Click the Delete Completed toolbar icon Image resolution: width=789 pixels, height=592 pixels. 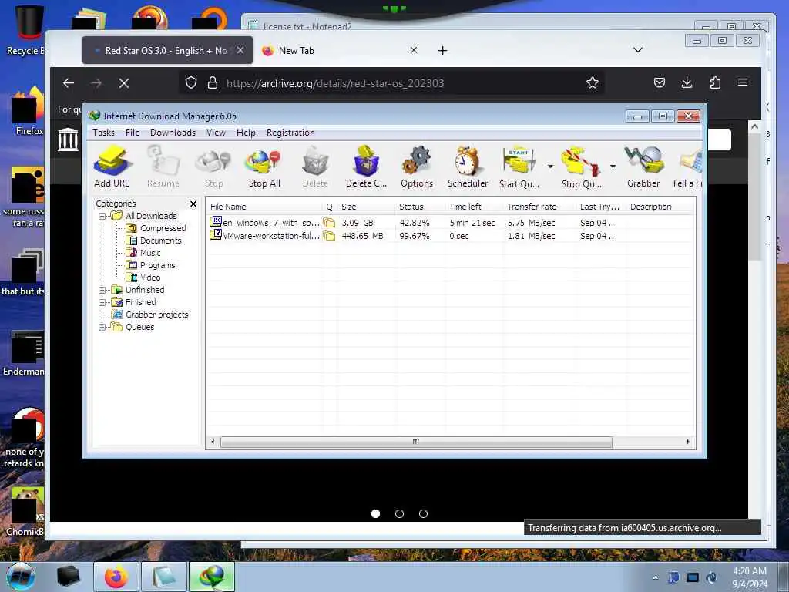(366, 166)
